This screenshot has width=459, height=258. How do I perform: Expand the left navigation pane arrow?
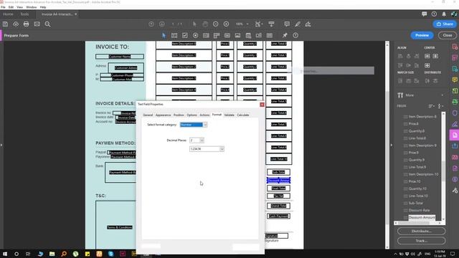click(x=1, y=145)
